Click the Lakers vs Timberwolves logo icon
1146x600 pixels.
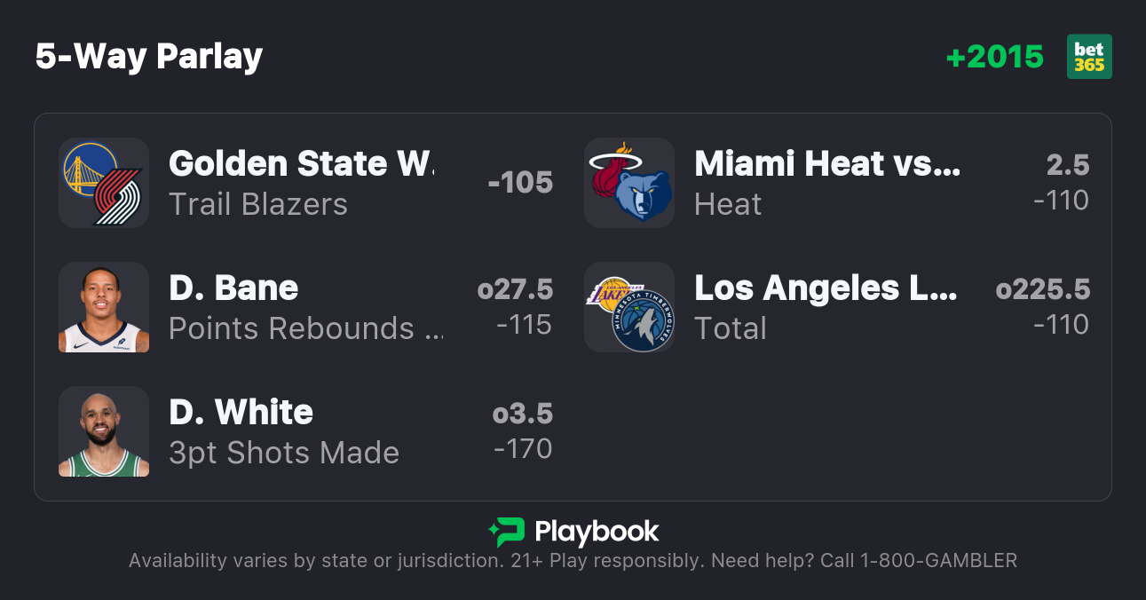[x=628, y=307]
